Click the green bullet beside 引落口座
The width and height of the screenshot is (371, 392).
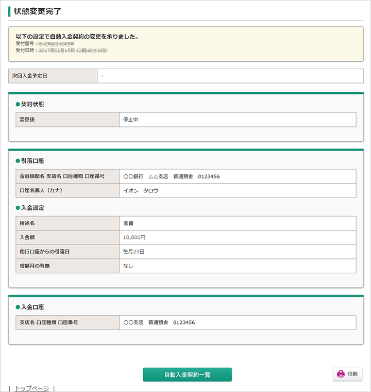(x=18, y=161)
